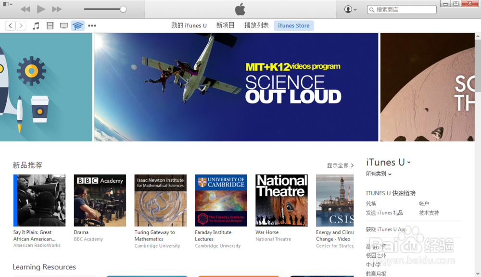Click the 帐户 account link
The height and width of the screenshot is (277, 481).
[424, 204]
